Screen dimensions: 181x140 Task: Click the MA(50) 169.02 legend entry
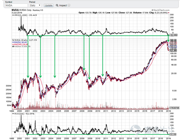(19, 42)
